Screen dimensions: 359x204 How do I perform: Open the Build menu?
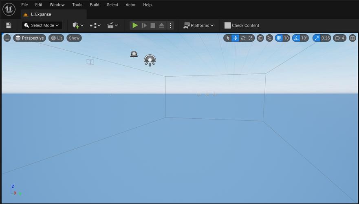click(x=95, y=4)
